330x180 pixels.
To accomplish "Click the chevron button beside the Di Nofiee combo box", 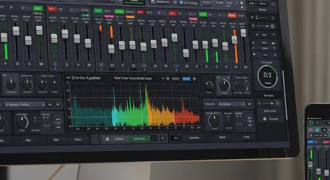I will (x=249, y=104).
